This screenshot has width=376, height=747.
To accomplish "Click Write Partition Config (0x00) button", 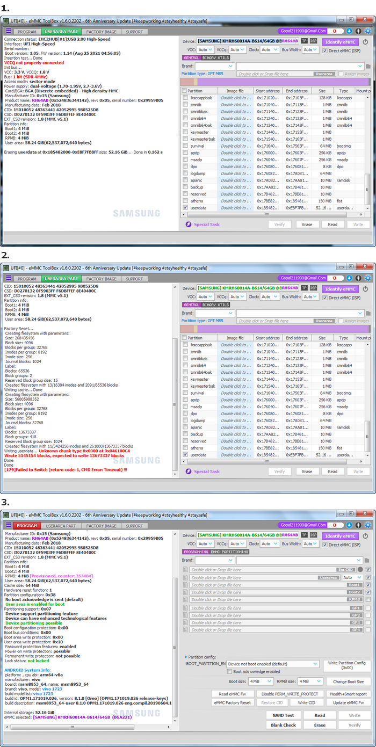I will [x=347, y=665].
